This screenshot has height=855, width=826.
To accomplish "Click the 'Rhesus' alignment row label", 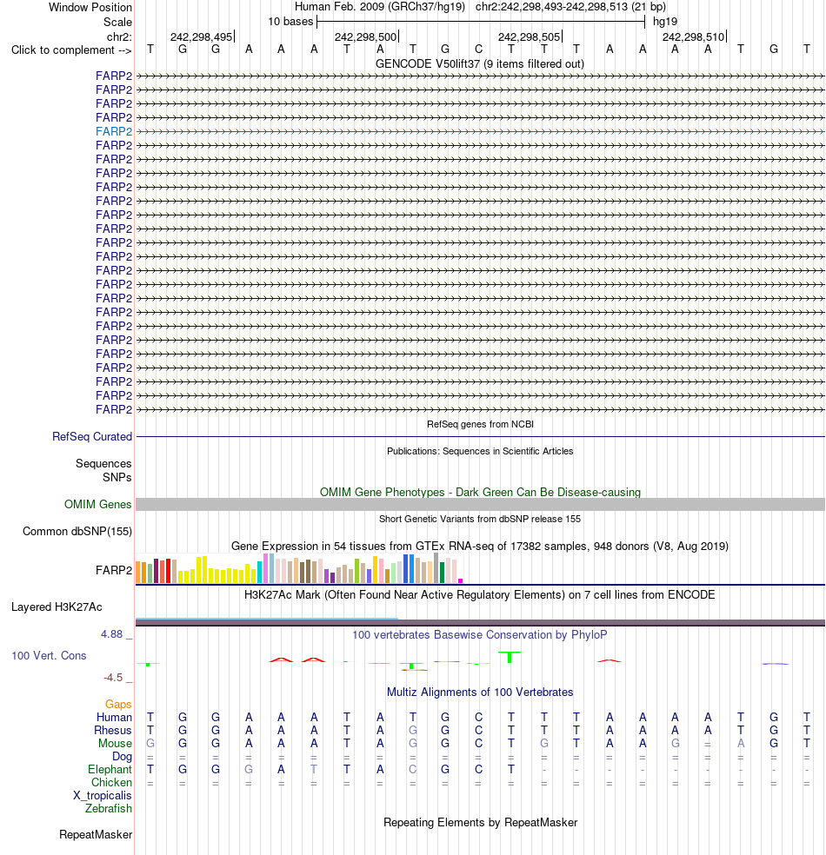I will (x=113, y=731).
